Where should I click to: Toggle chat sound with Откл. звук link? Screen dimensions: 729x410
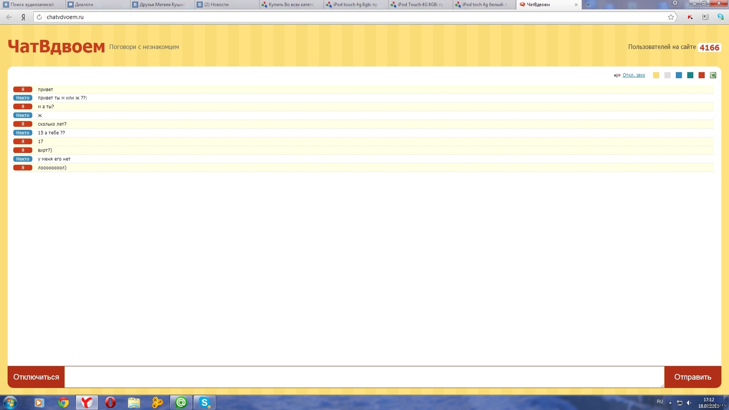point(634,75)
